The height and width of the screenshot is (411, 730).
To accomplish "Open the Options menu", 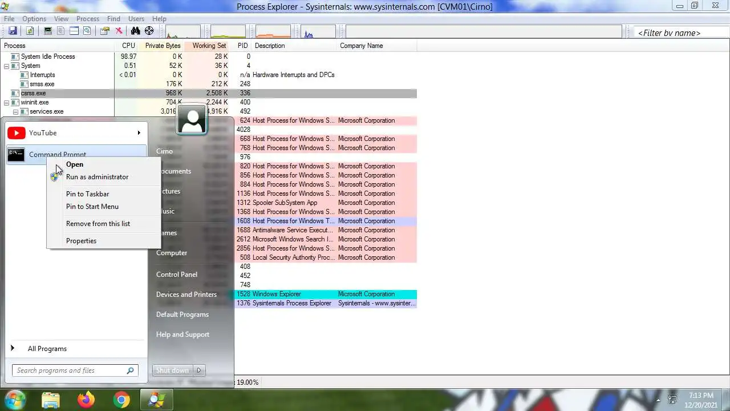I will pyautogui.click(x=34, y=19).
